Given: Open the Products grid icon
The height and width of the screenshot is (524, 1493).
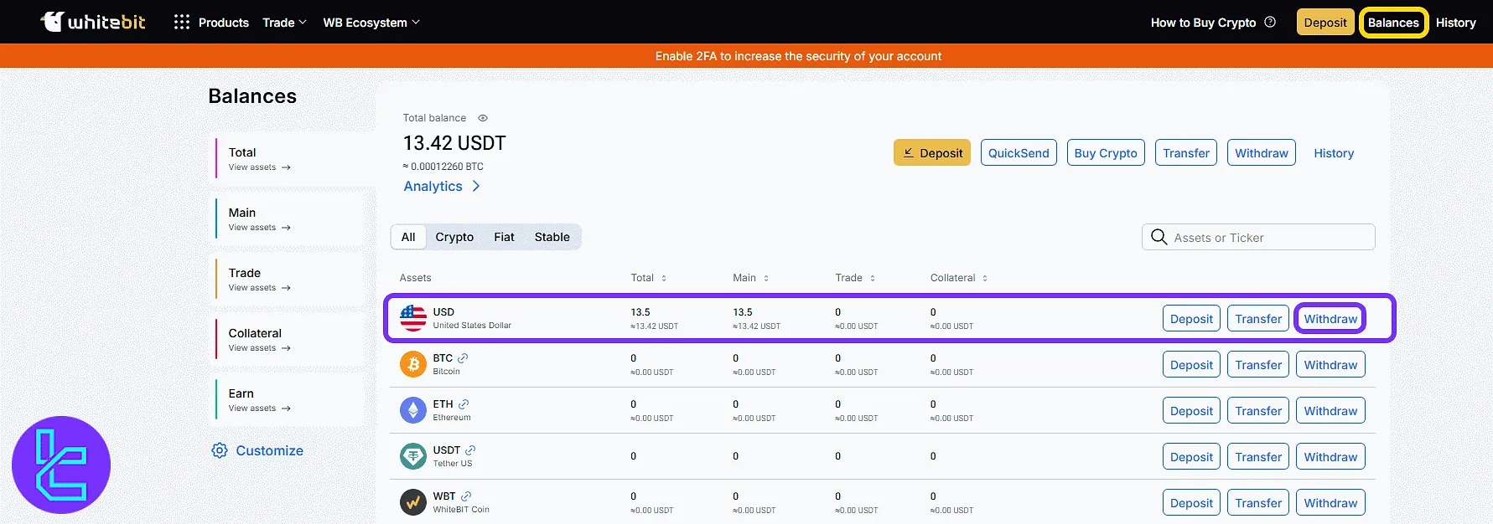Looking at the screenshot, I should click(x=182, y=23).
